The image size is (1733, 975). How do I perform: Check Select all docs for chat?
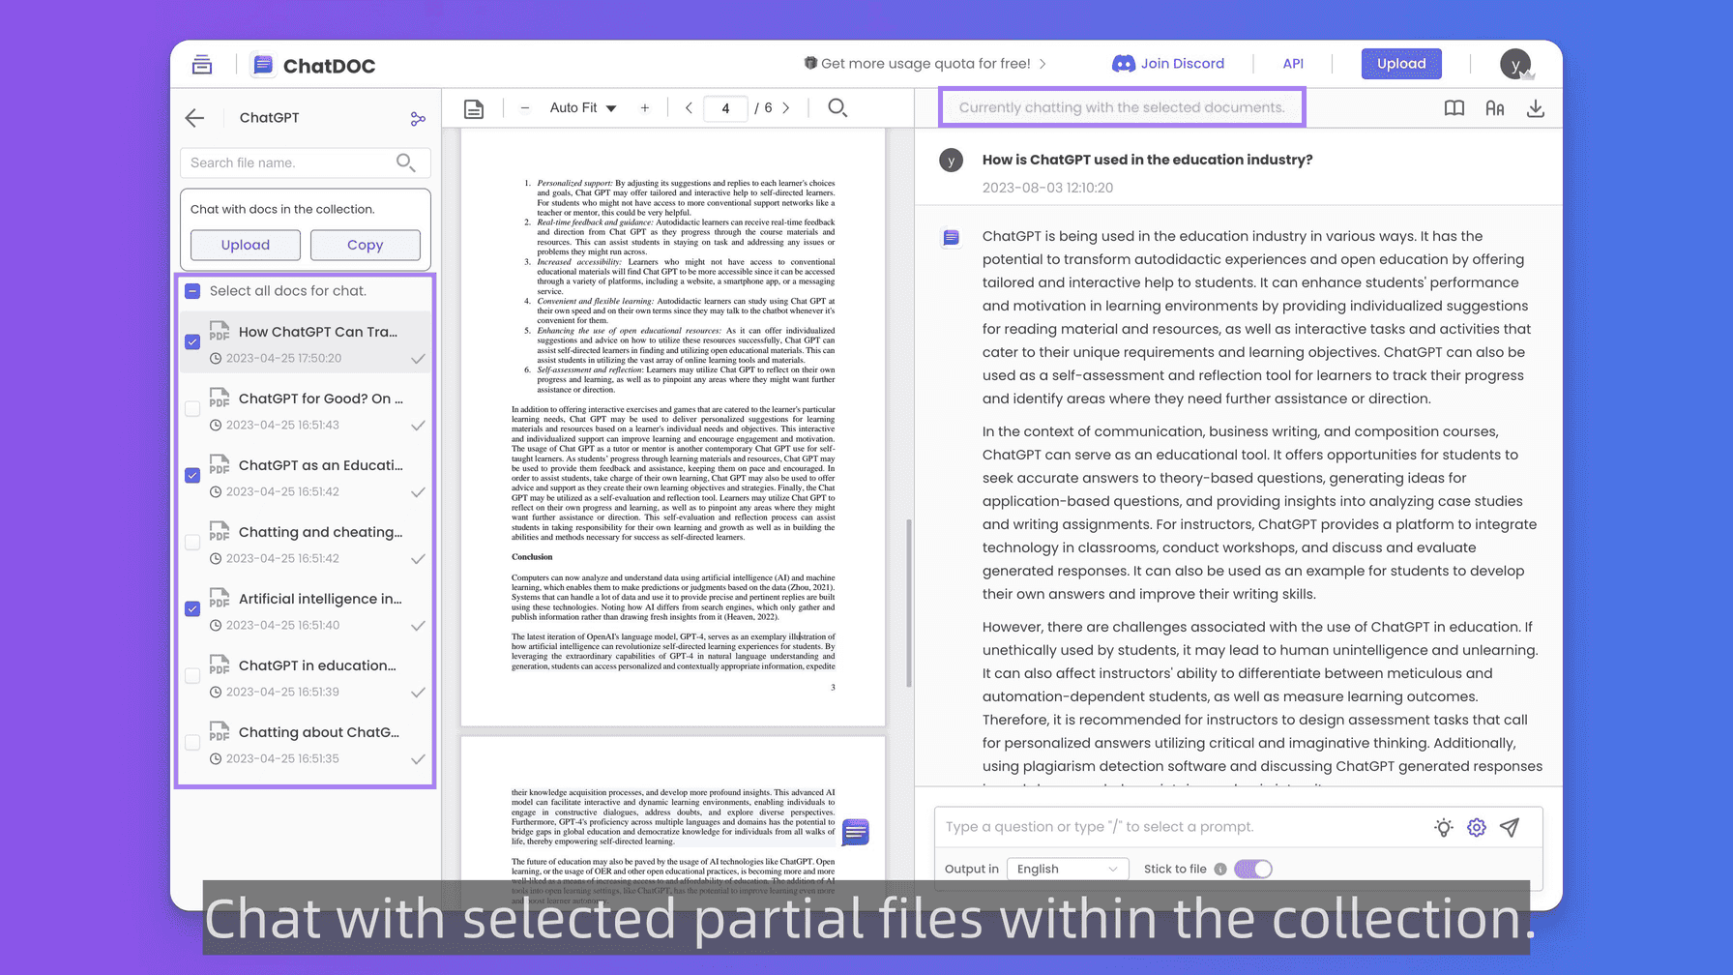point(192,290)
